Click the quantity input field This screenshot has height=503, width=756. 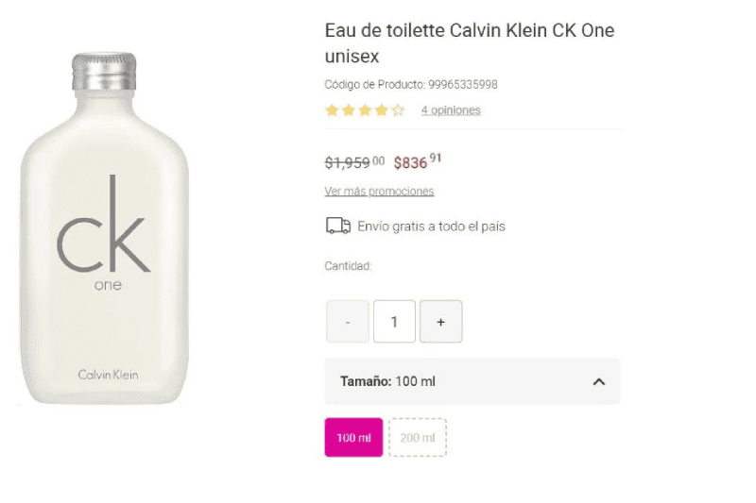coord(394,322)
